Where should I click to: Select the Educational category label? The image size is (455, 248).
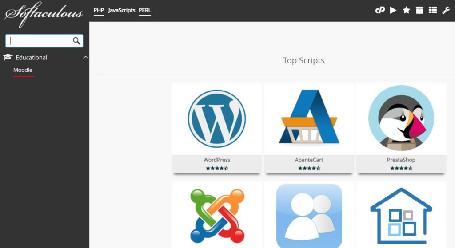(32, 57)
